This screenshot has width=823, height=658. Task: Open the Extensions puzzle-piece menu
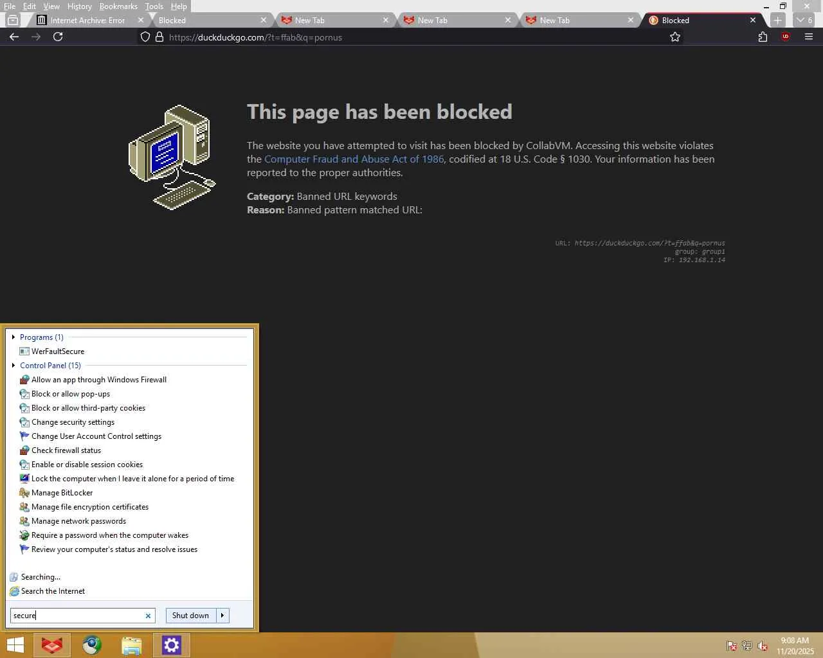tap(763, 37)
